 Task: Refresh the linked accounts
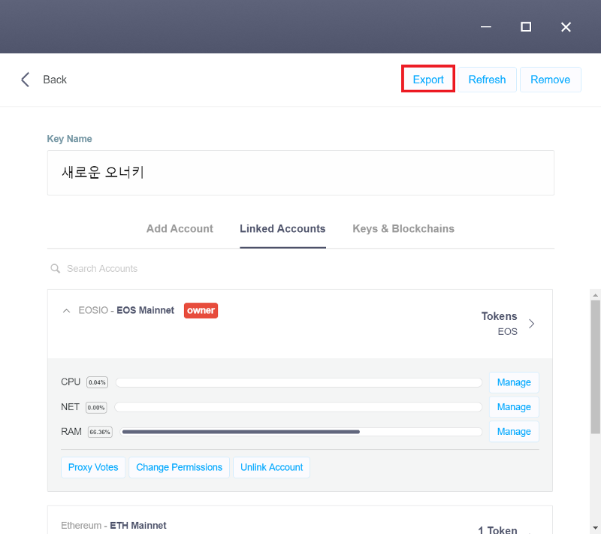487,80
